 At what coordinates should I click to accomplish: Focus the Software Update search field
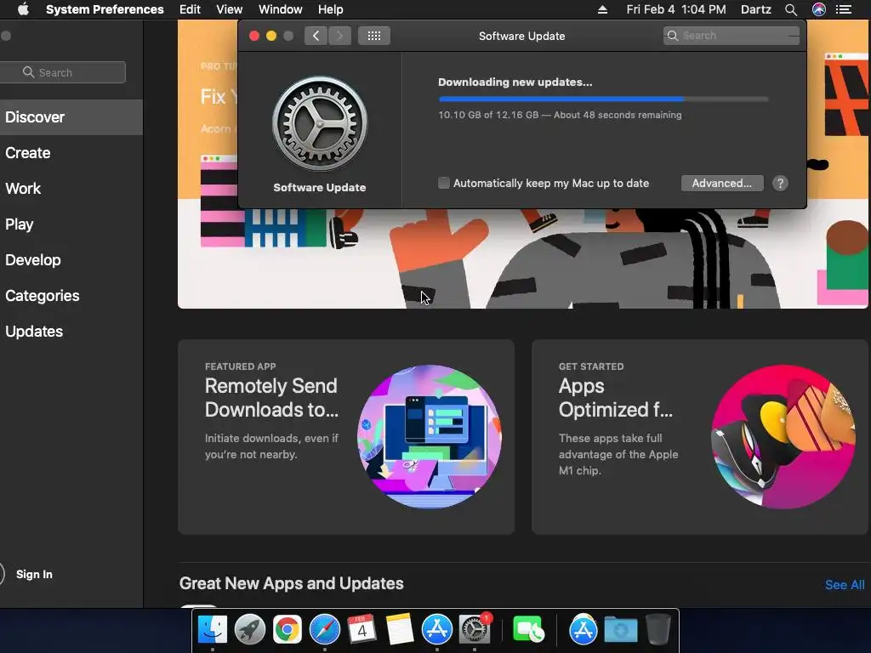point(731,36)
